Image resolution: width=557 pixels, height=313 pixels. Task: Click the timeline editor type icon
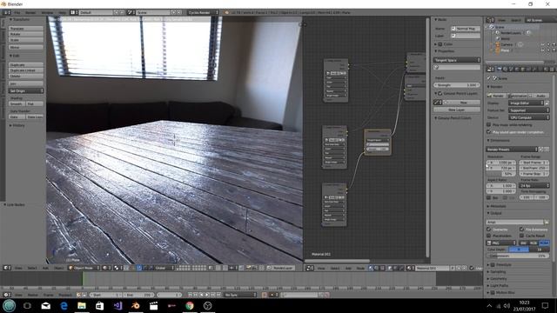[7, 295]
